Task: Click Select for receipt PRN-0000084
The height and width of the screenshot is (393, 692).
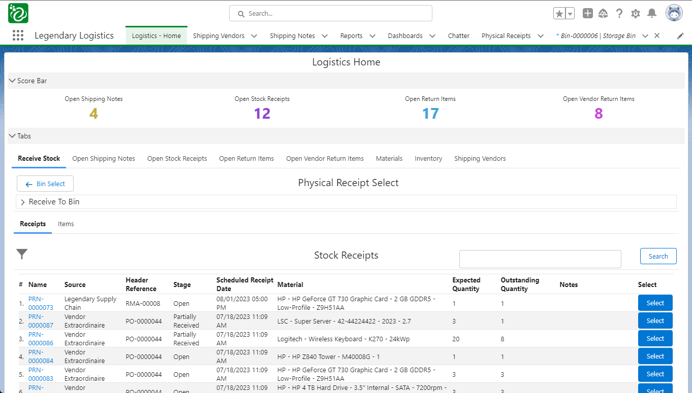Action: click(x=655, y=356)
